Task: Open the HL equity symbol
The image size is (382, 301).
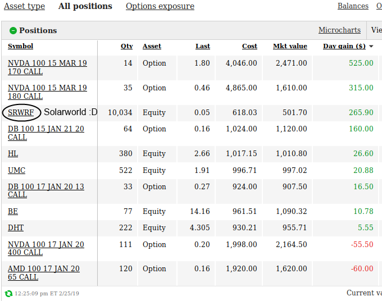Action: click(13, 153)
